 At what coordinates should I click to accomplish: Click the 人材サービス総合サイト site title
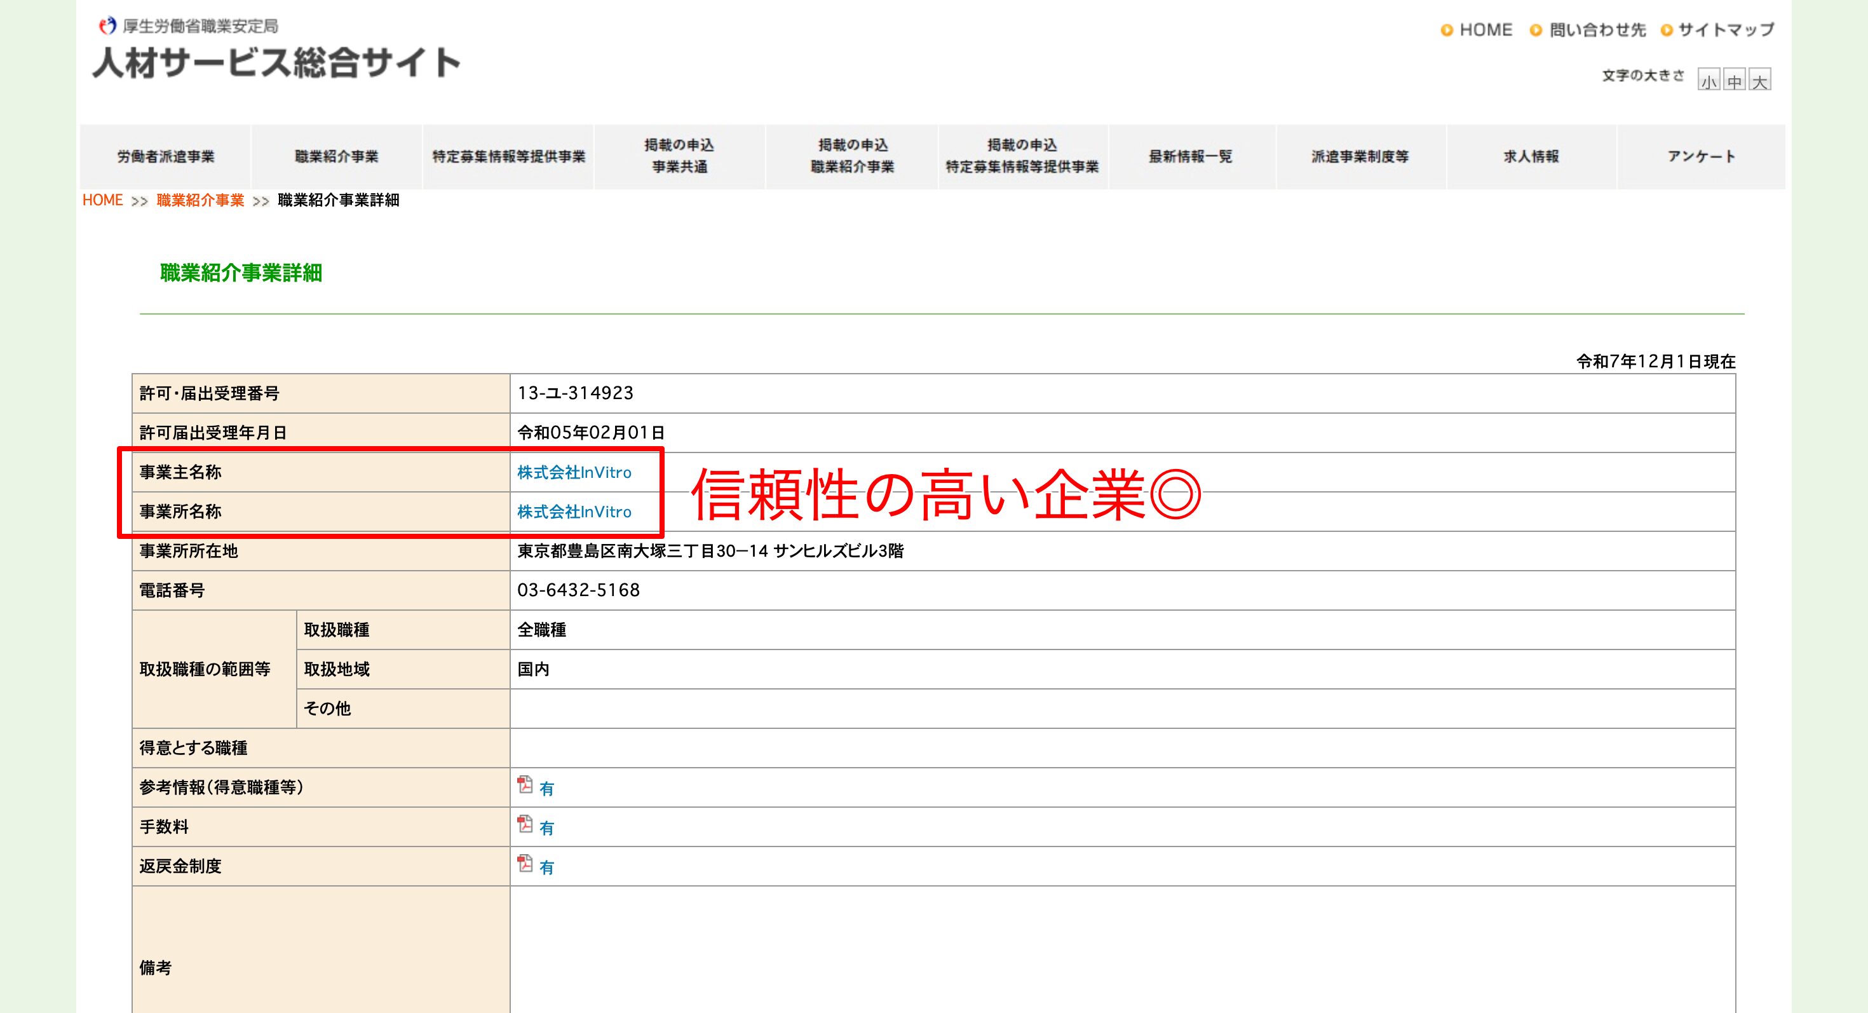coord(277,62)
